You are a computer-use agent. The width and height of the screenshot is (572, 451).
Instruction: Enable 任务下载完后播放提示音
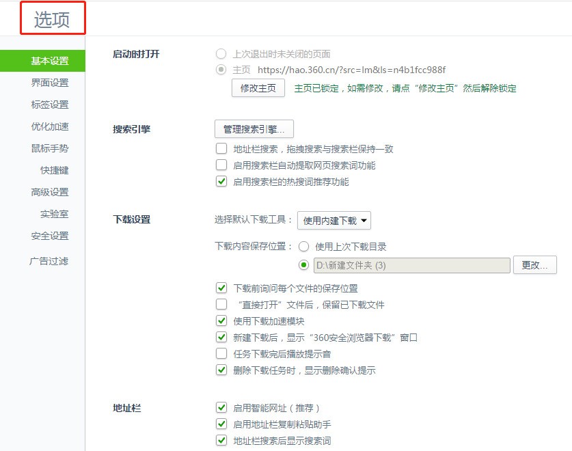(221, 354)
